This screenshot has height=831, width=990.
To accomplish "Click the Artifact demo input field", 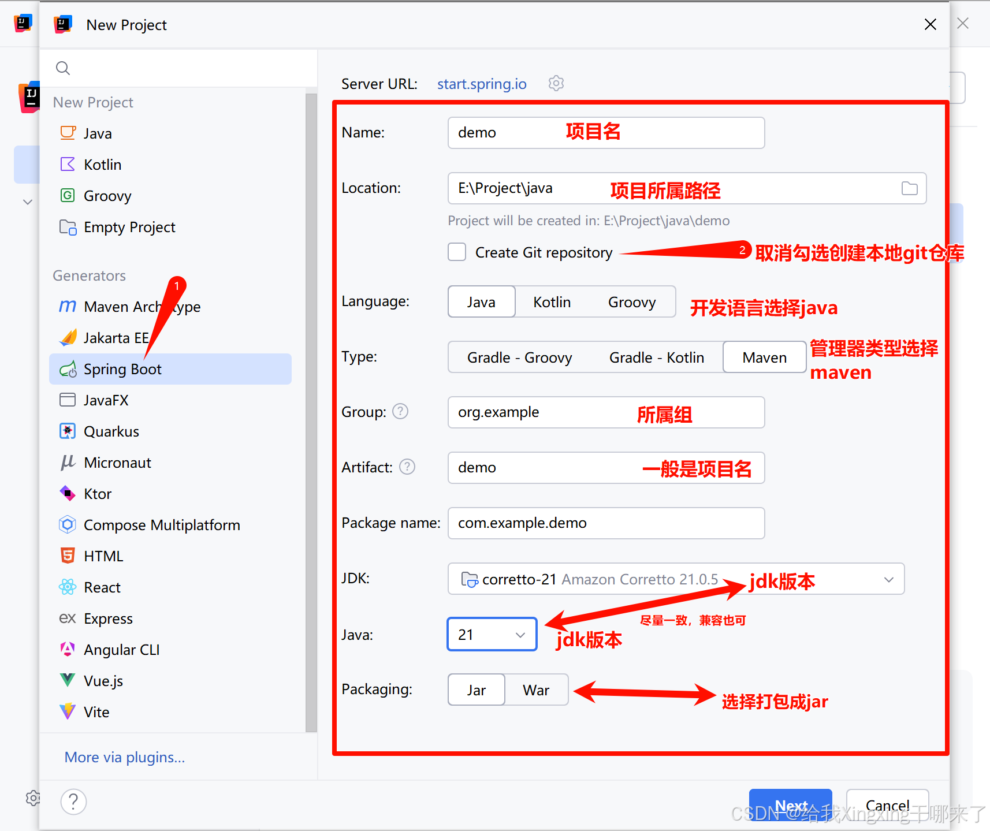I will pos(606,468).
